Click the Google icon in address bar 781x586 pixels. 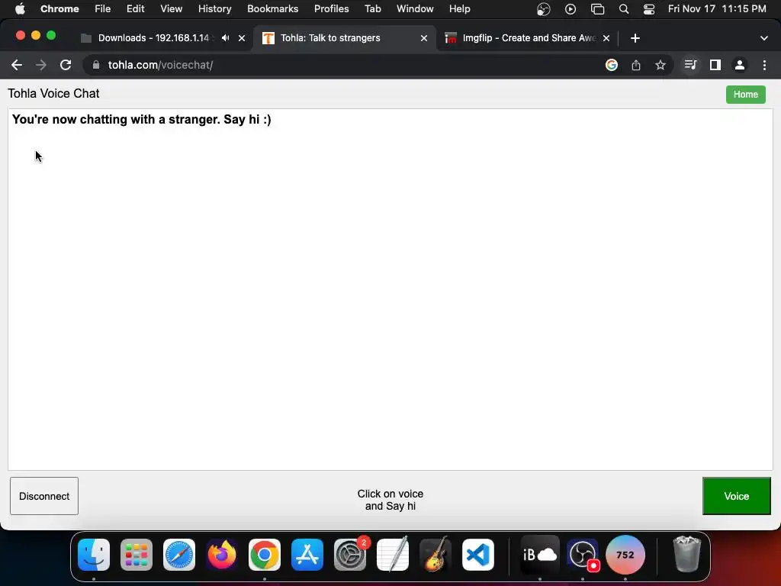point(612,65)
